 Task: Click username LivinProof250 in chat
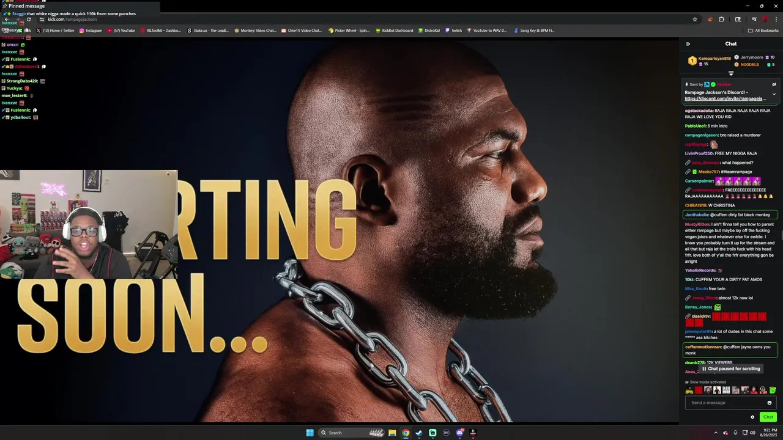(x=699, y=153)
